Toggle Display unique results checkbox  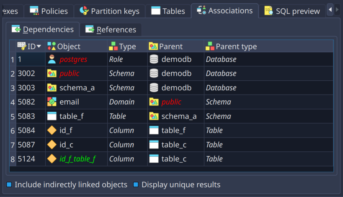[136, 184]
